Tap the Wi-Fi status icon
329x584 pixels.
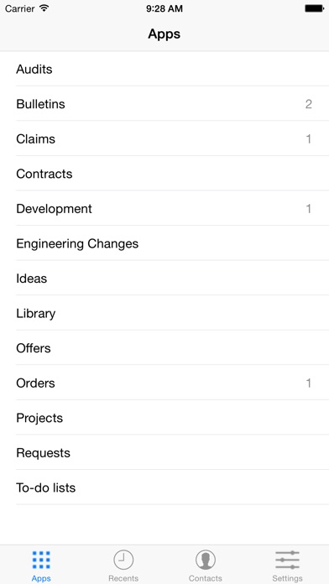point(44,8)
